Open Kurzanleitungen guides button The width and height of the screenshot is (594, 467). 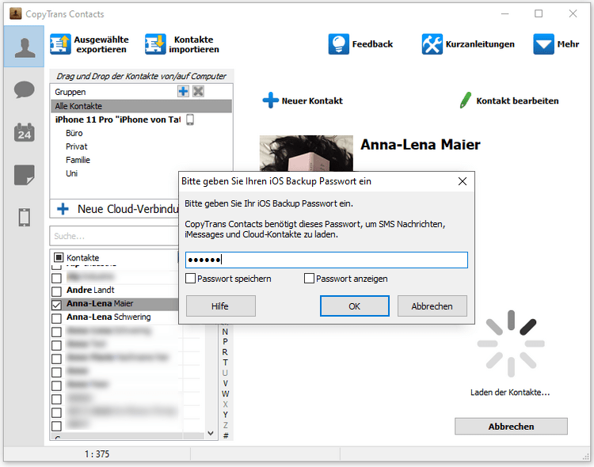point(468,44)
